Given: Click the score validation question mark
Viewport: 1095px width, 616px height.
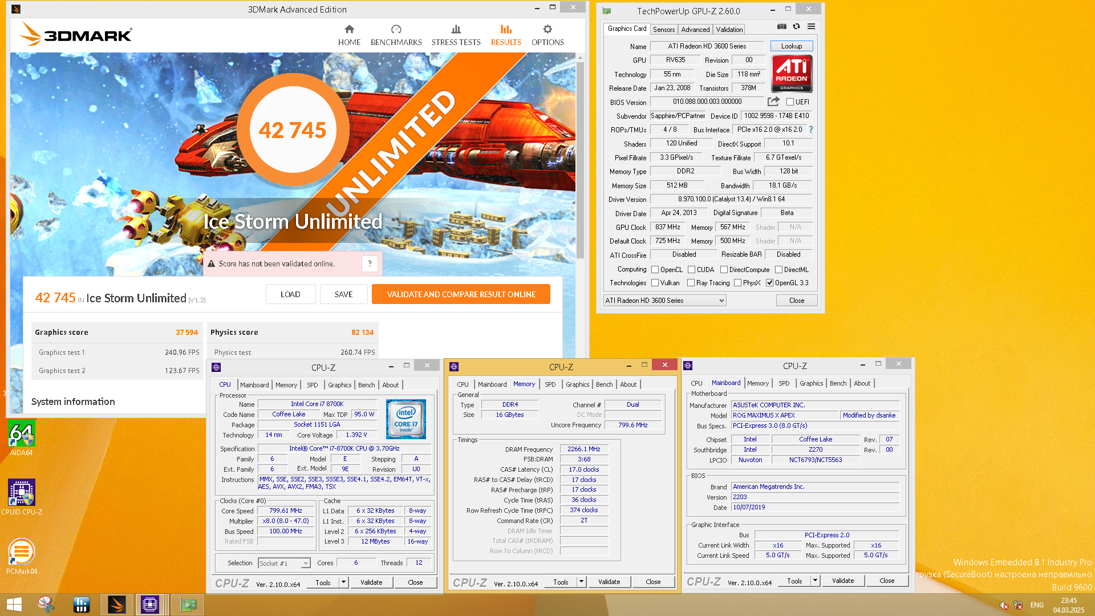Looking at the screenshot, I should pos(370,264).
